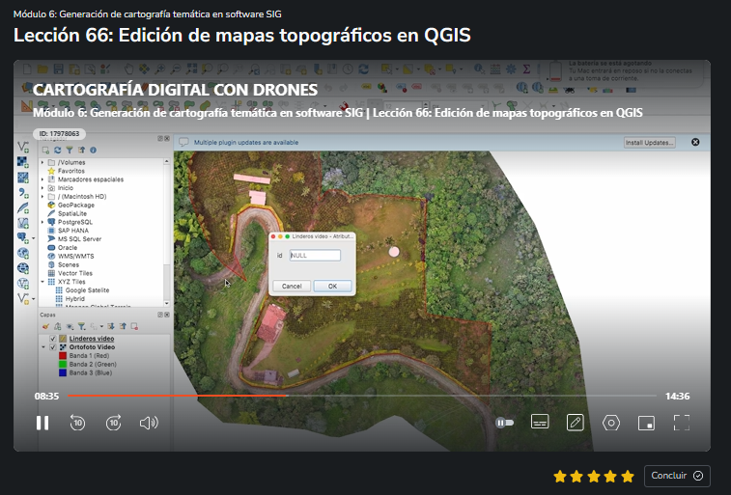Open the subtitles option
The image size is (731, 495).
[540, 423]
